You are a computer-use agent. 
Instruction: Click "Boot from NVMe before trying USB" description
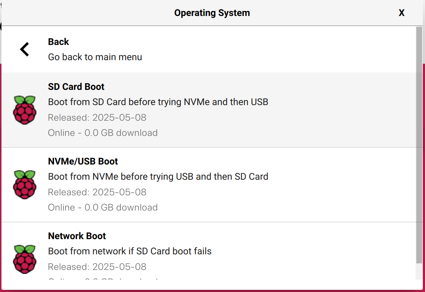(158, 176)
